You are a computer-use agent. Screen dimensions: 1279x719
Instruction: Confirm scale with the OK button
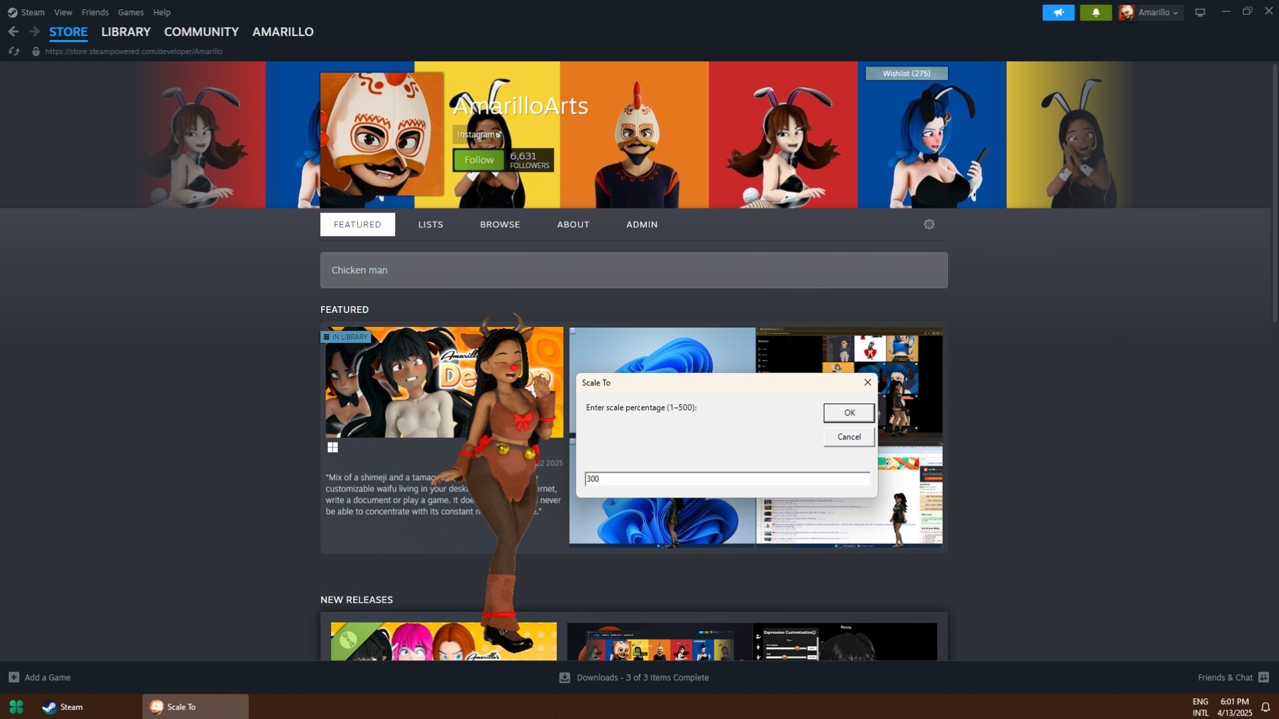point(848,412)
